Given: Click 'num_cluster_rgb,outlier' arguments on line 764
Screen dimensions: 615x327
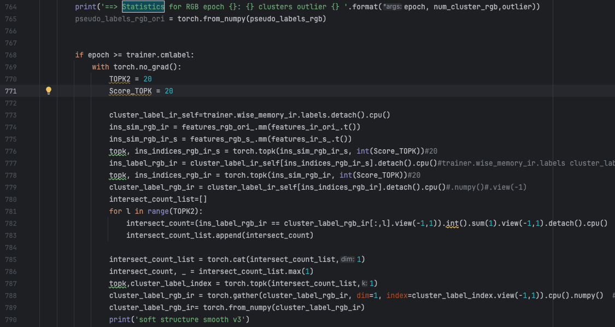Looking at the screenshot, I should (483, 7).
